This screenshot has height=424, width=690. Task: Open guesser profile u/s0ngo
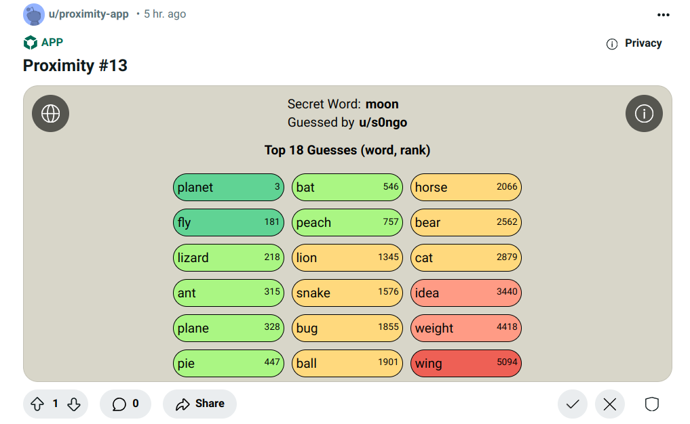[x=383, y=123]
